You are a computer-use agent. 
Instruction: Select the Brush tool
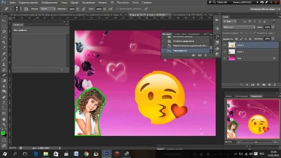[x=4, y=59]
